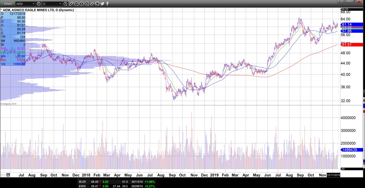Click chart title AEM, AGNICO EAGLE MINES LTD
This screenshot has height=188, width=365.
(28, 10)
